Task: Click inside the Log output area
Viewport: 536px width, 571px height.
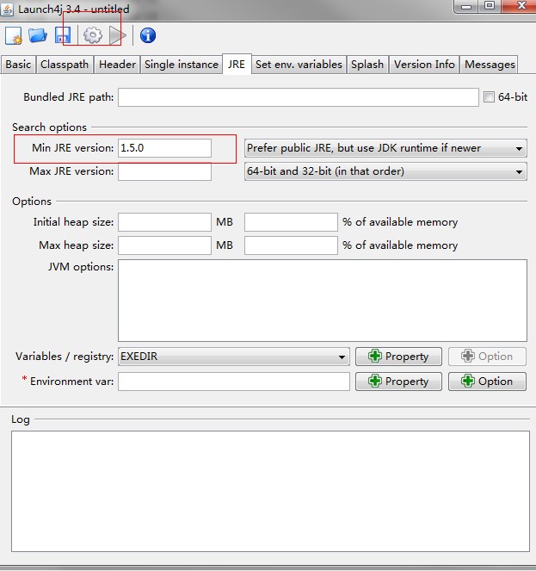Action: point(270,491)
